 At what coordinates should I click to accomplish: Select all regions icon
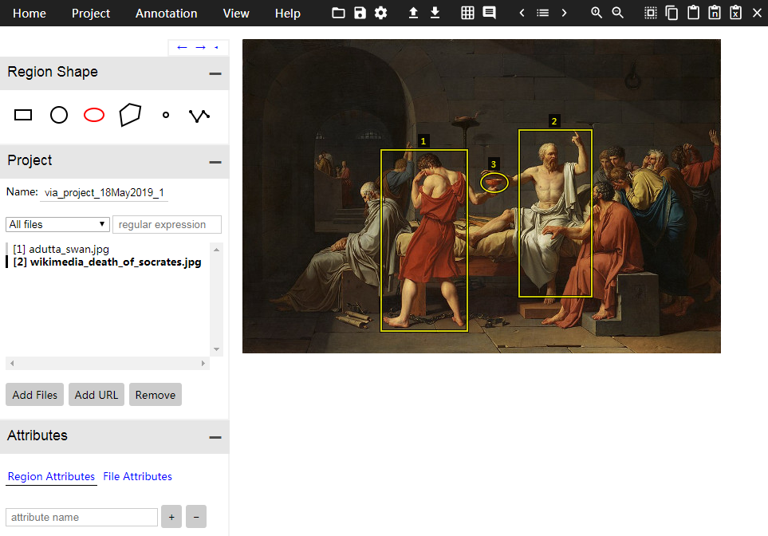651,13
